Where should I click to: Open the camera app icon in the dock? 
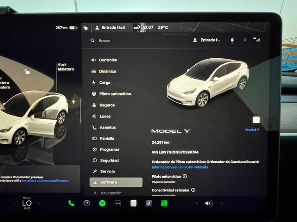coord(87,203)
